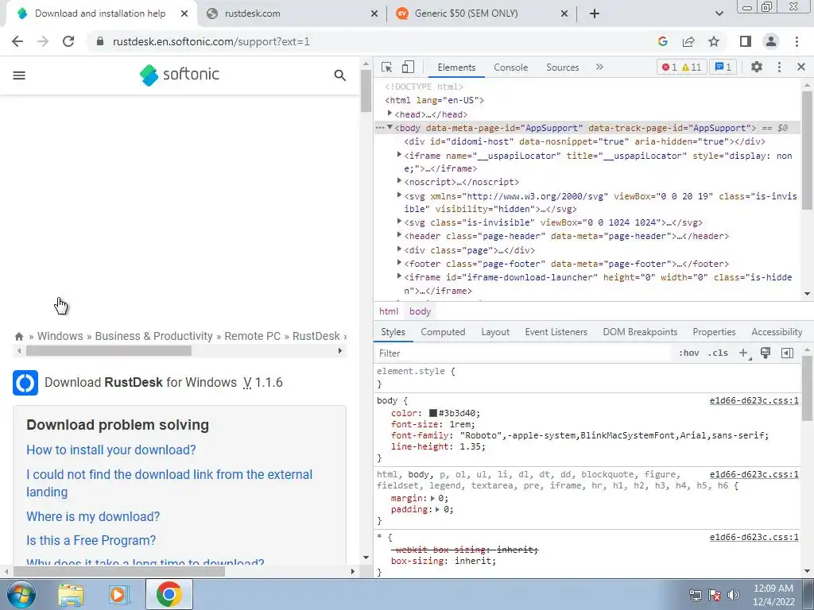Switch to Console tab

point(511,68)
